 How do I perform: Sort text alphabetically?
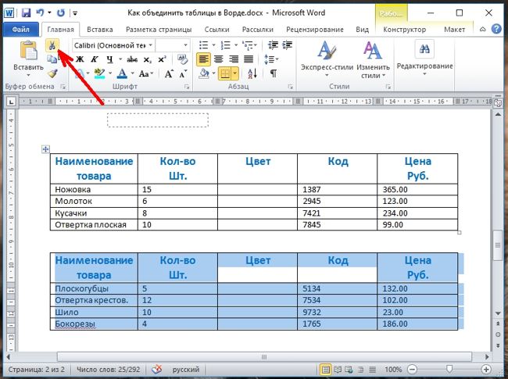point(252,73)
